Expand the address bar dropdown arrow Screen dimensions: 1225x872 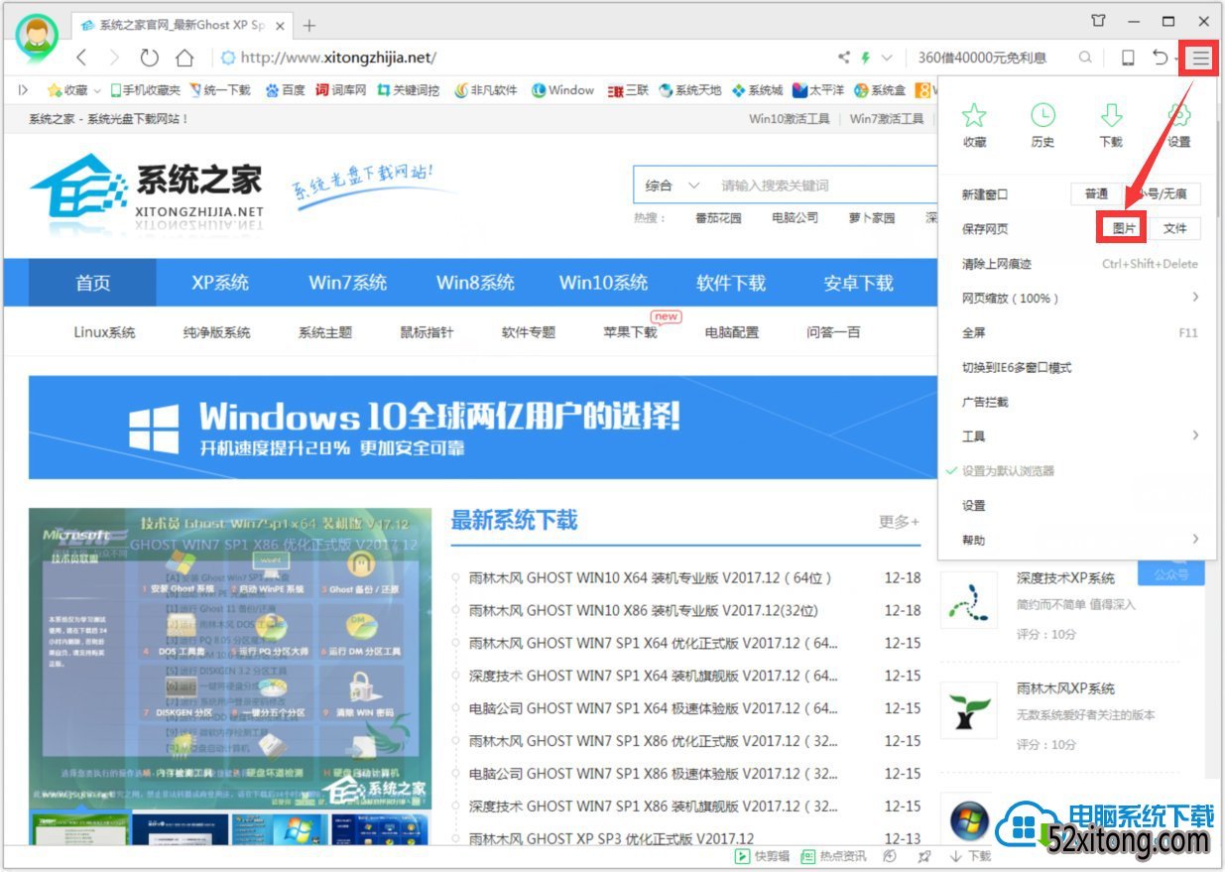(x=887, y=58)
